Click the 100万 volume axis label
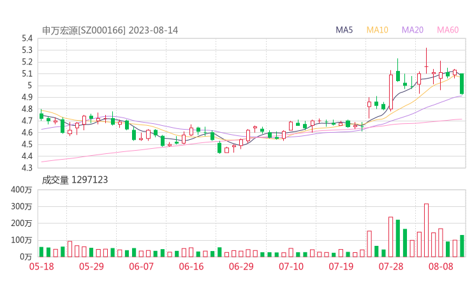 tap(22, 240)
